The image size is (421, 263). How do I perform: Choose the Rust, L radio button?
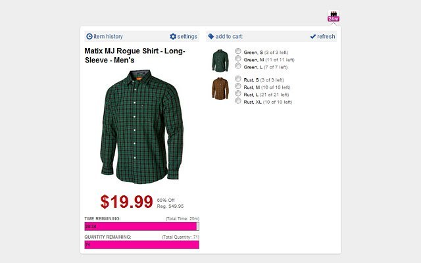tap(238, 93)
